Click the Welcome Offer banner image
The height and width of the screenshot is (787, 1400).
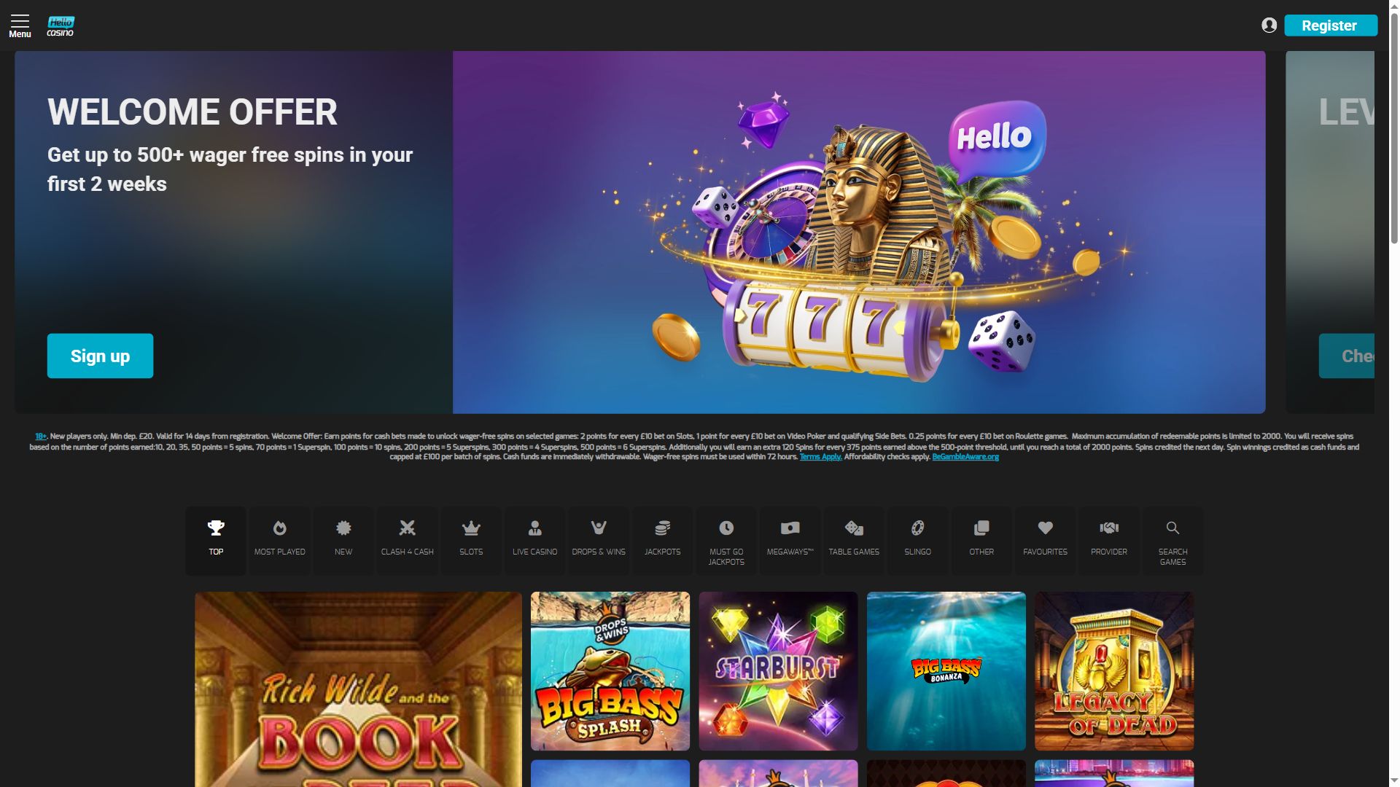(x=859, y=232)
